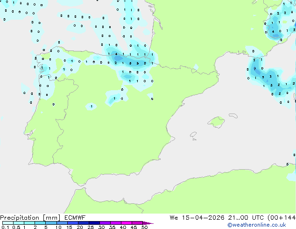This screenshot has width=296, height=229.
Task: Click the 'We 15-04-2026' date text
Action: coord(197,218)
